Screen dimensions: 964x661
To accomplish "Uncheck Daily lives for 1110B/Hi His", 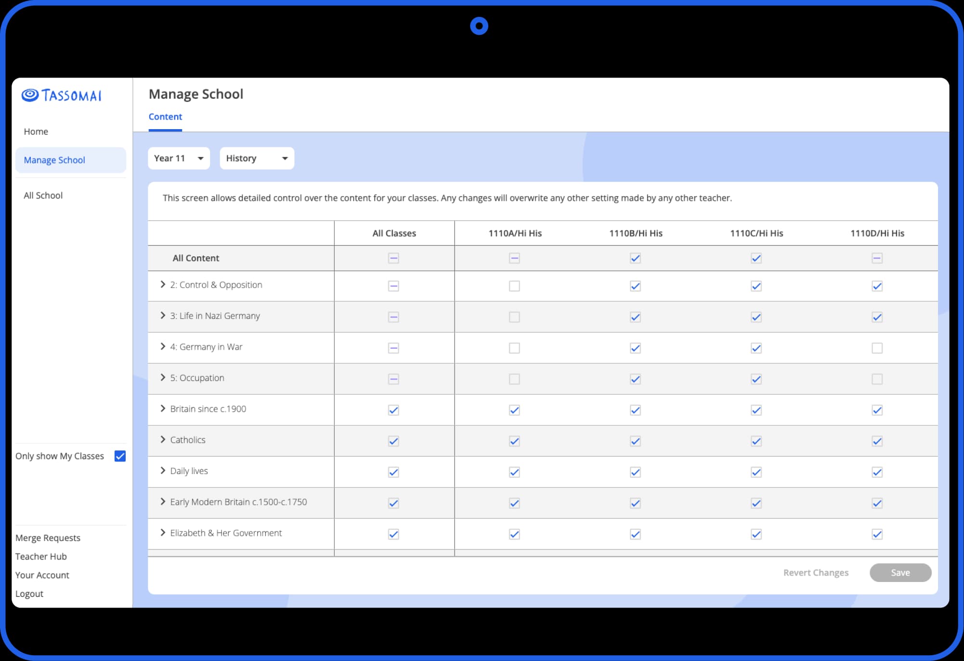I will [x=635, y=472].
